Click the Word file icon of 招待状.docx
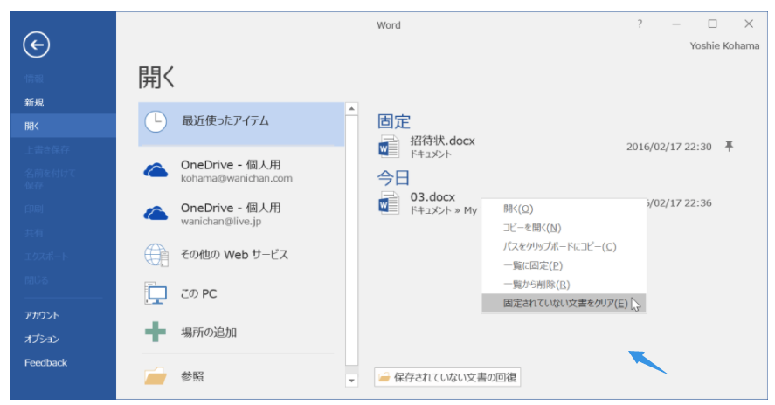This screenshot has height=405, width=775. [x=389, y=147]
